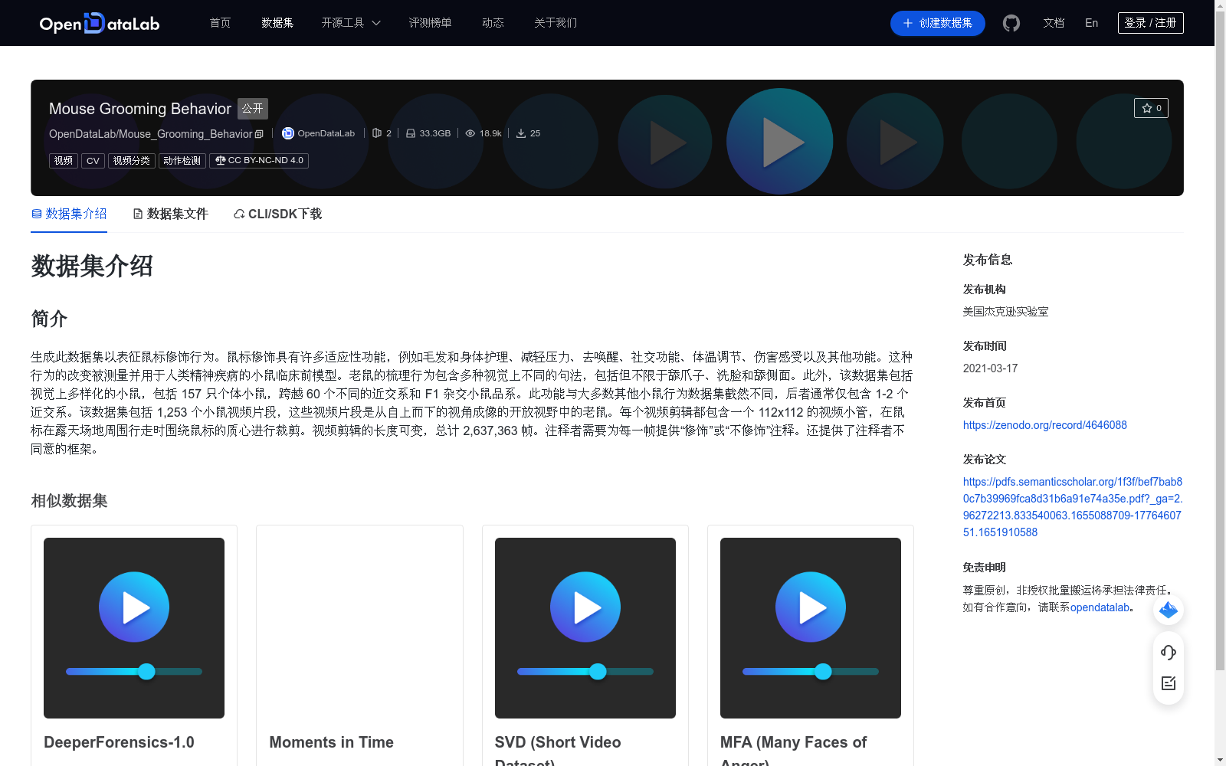Play the MFA thumbnail video
Screen dimensions: 1226x766
pos(811,607)
